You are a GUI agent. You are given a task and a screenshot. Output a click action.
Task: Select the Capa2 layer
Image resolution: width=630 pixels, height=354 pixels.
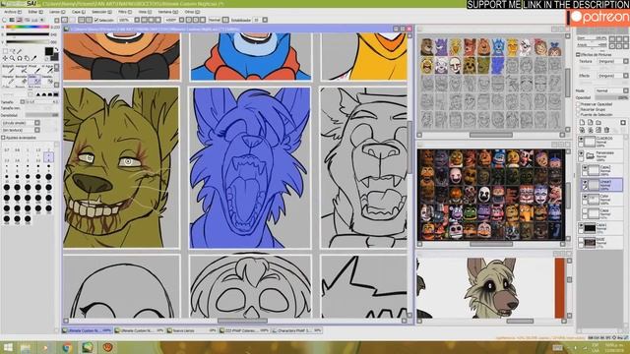602,170
